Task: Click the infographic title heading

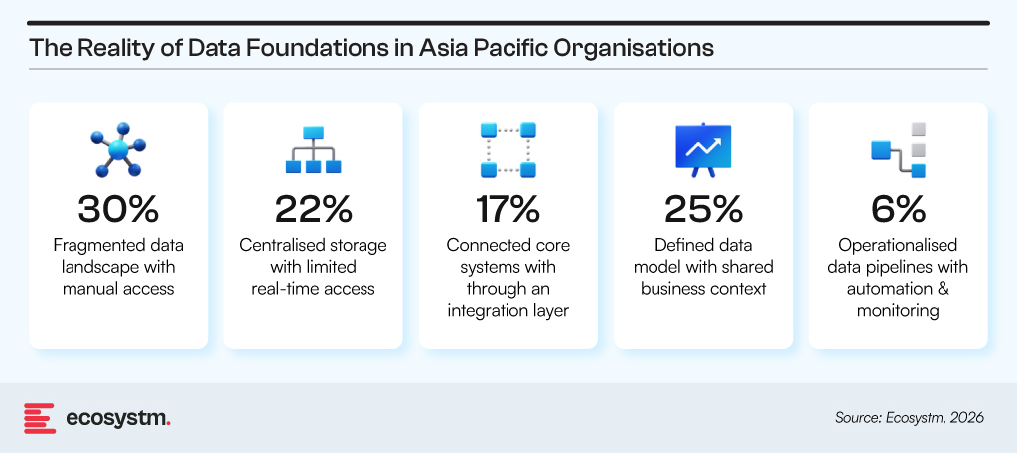Action: (370, 47)
